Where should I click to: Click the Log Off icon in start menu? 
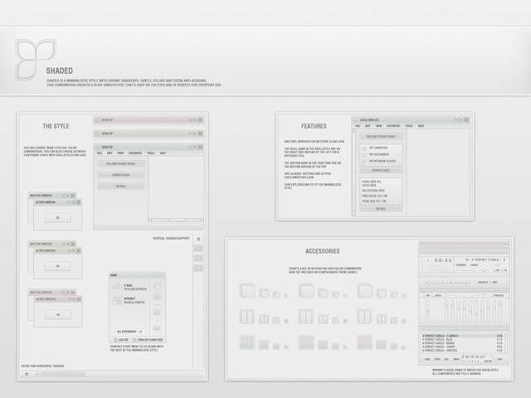[x=115, y=339]
